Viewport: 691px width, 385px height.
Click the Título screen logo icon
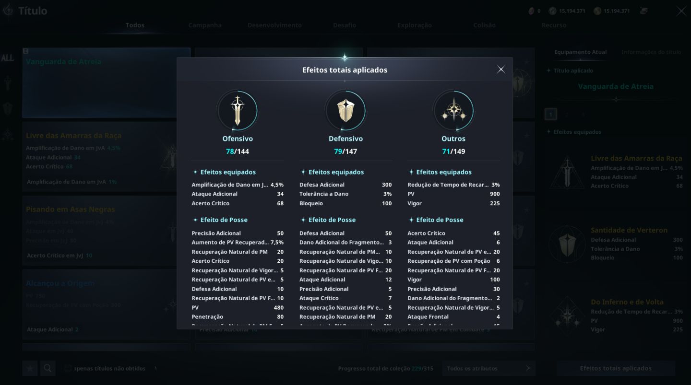coord(7,11)
